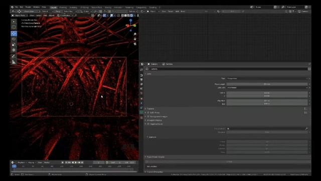Jump to the timeline end frame
Image resolution: width=321 pixels, height=181 pixels.
(x=82, y=162)
